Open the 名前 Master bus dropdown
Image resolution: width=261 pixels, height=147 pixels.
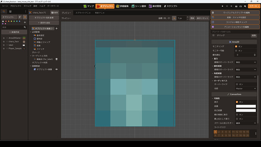[x=246, y=89]
